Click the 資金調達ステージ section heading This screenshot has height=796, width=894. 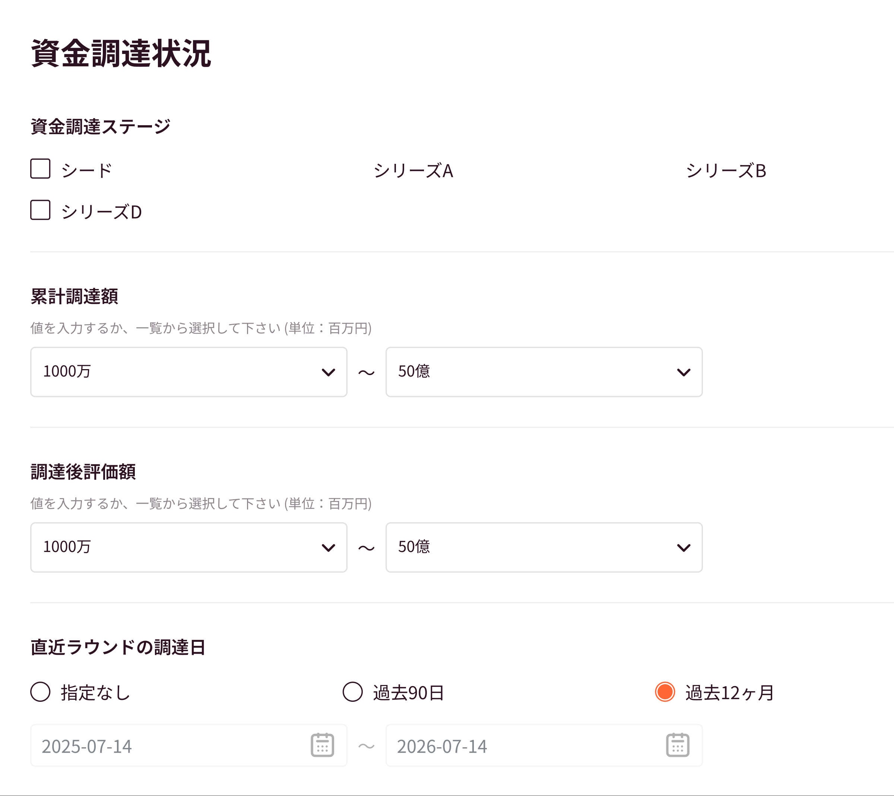(101, 126)
